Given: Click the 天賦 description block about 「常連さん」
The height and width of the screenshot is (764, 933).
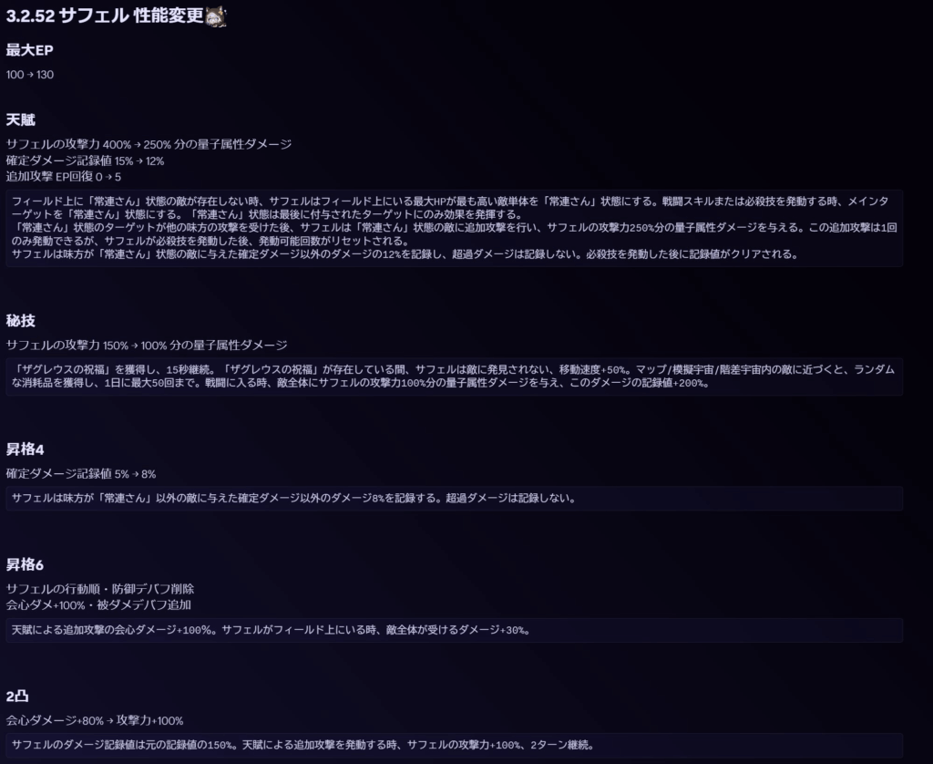Looking at the screenshot, I should [454, 228].
